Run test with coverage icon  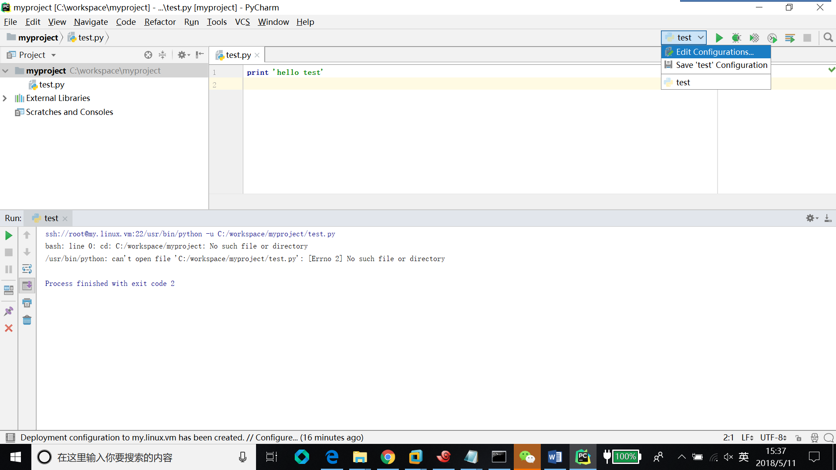(754, 38)
